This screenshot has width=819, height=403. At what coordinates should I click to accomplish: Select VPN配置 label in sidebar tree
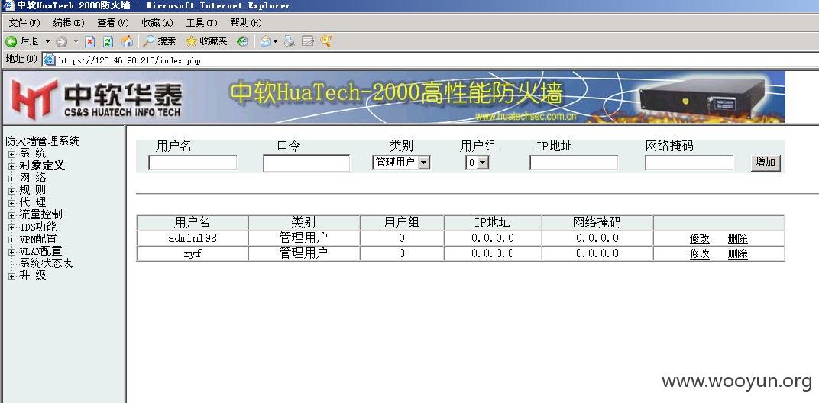point(38,239)
